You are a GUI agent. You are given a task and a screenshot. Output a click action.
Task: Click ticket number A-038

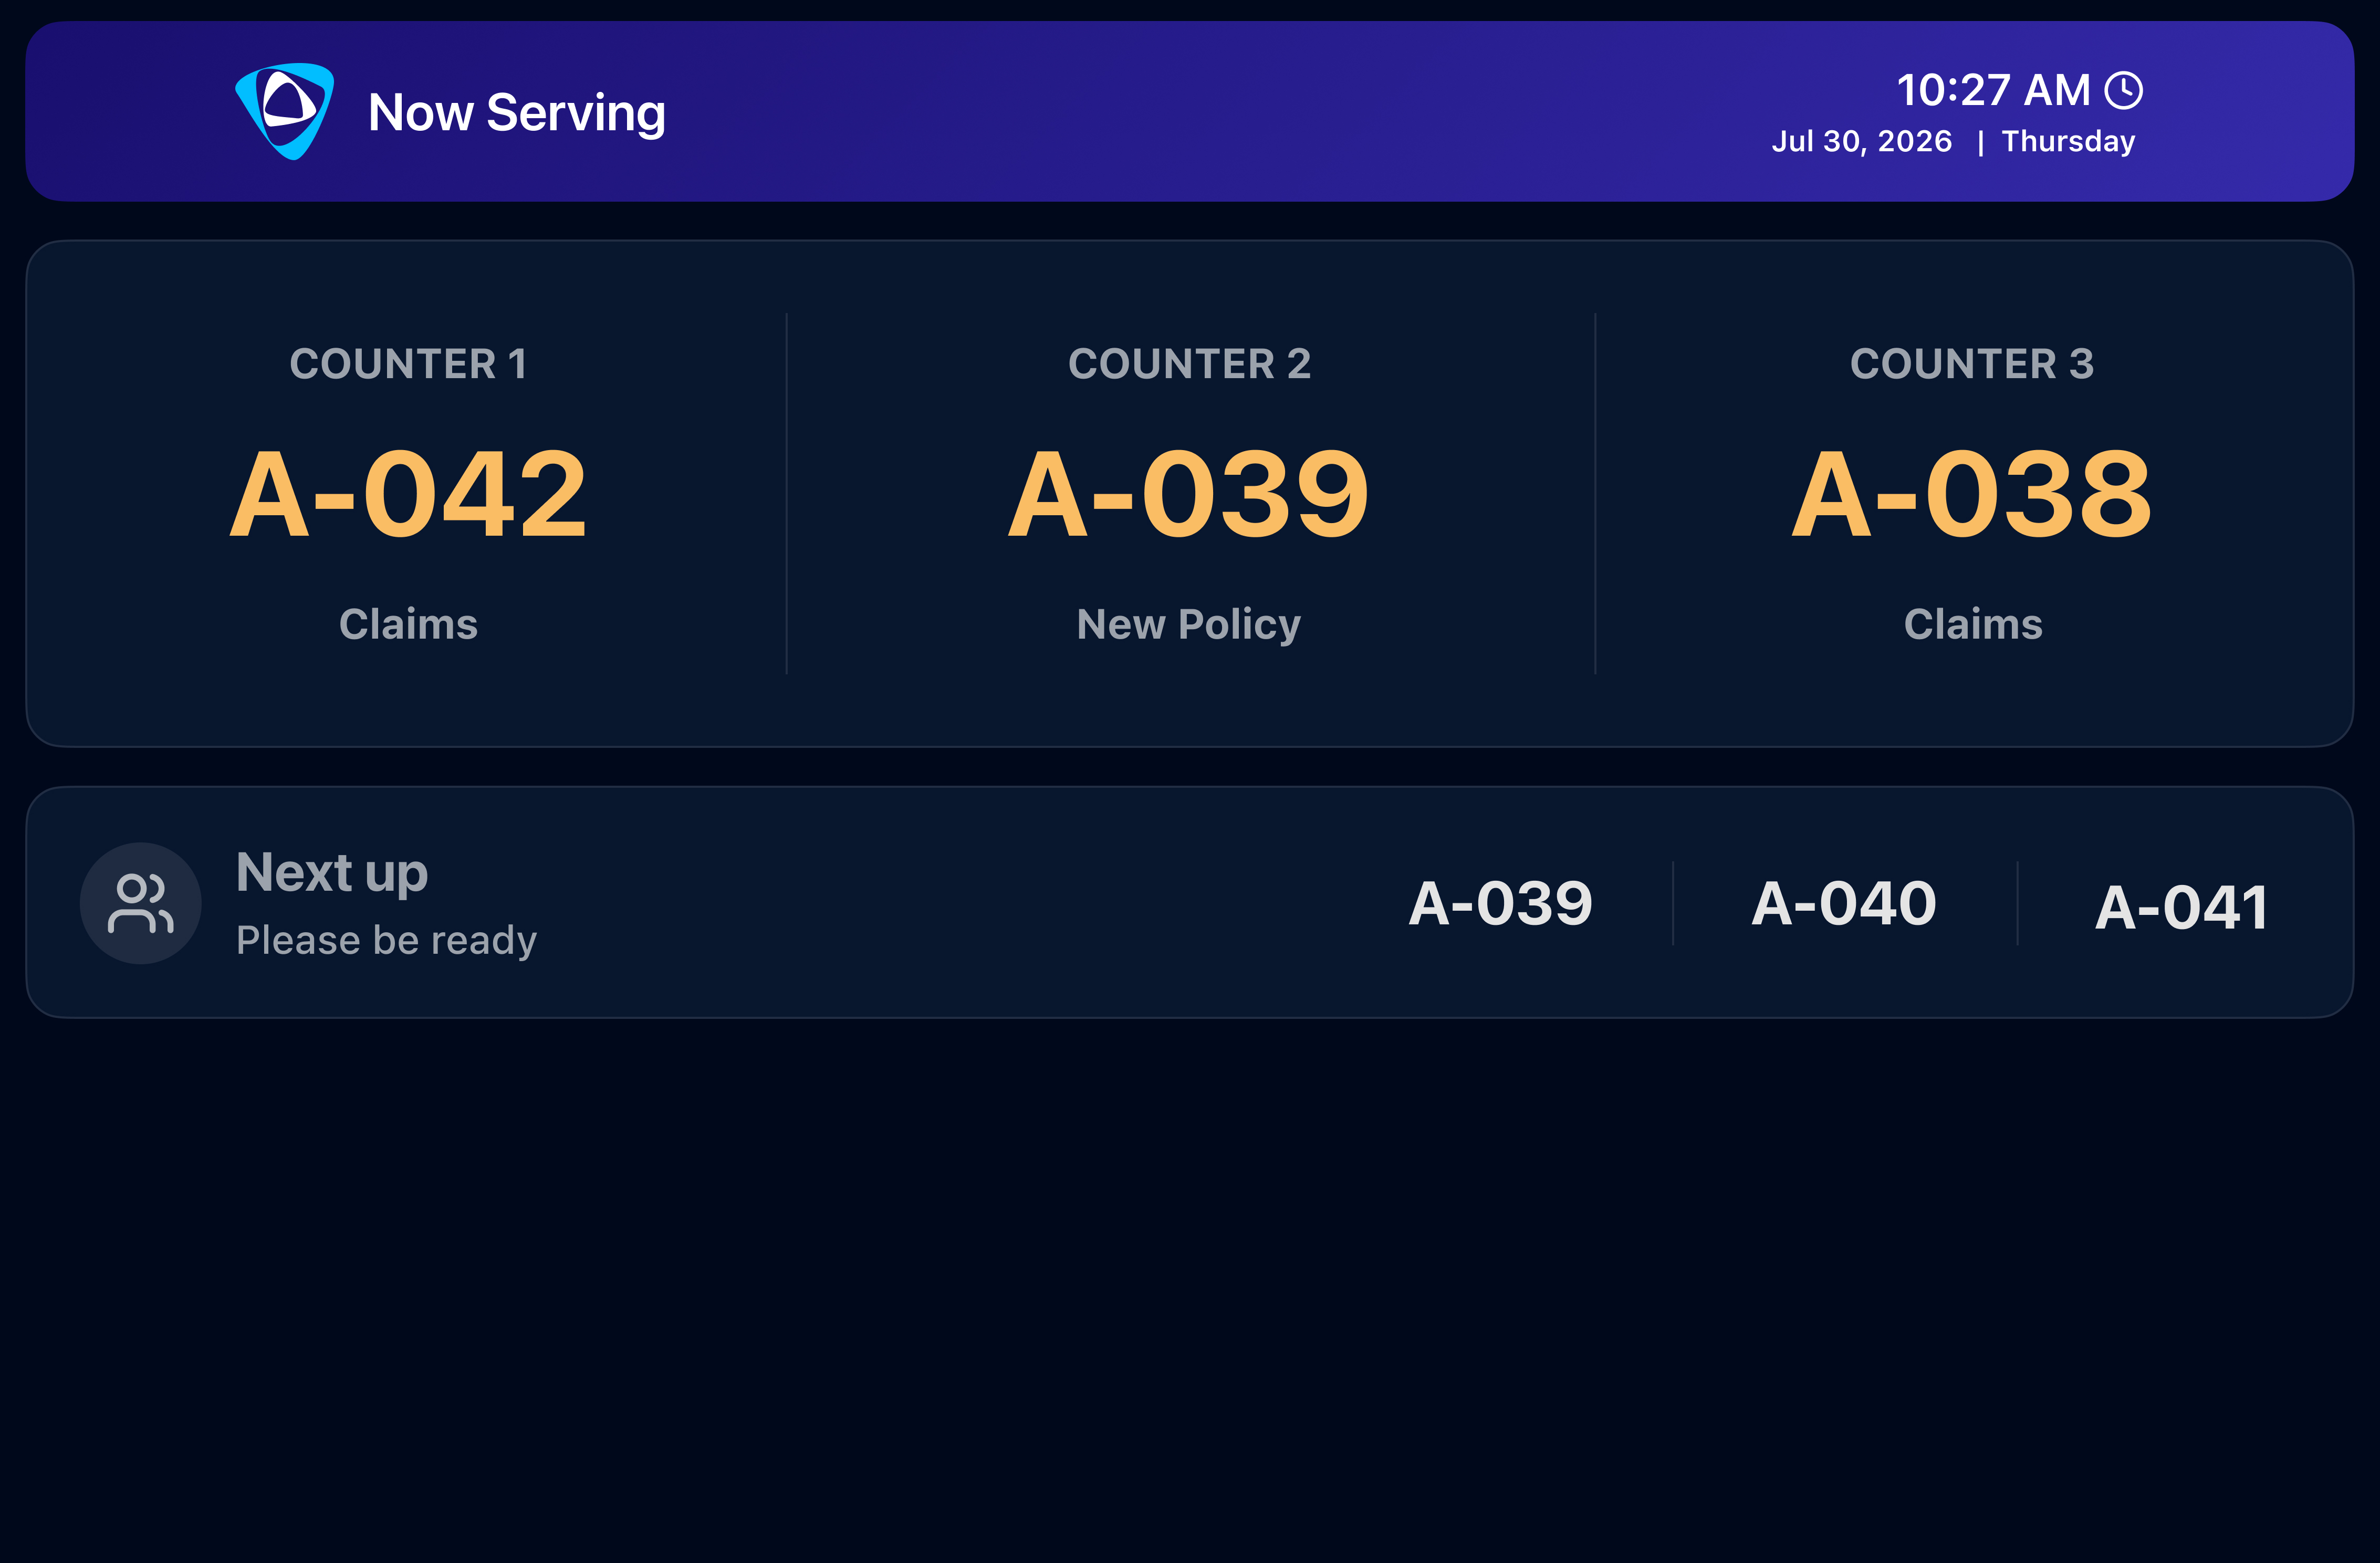pyautogui.click(x=1972, y=494)
